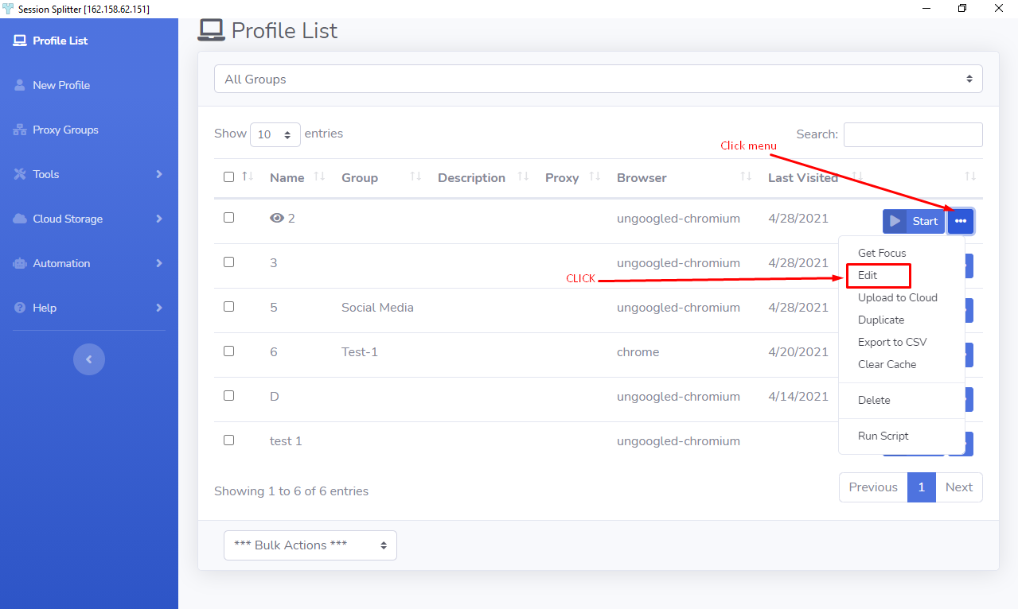Open the All Groups dropdown

(x=599, y=79)
